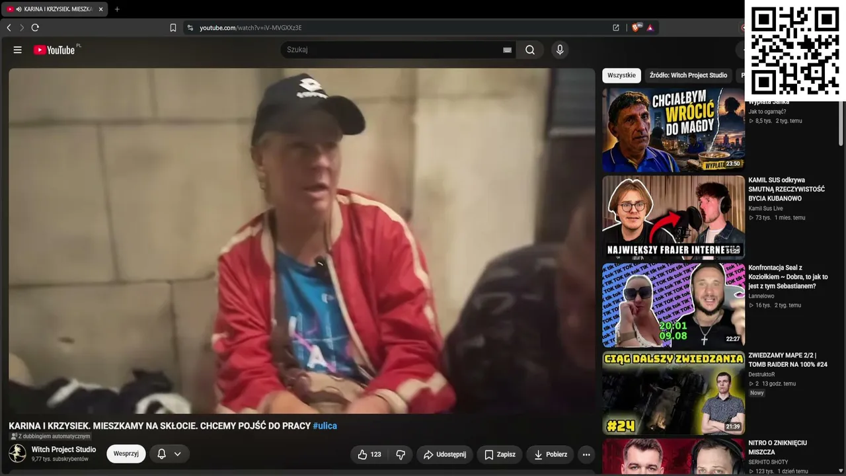
Task: Save the video with Zapisz
Action: pos(500,454)
